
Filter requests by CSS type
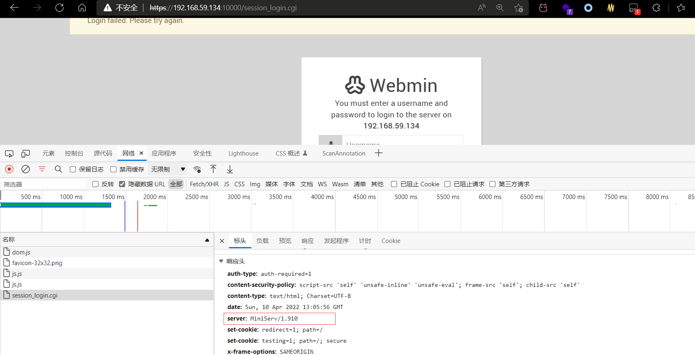240,184
